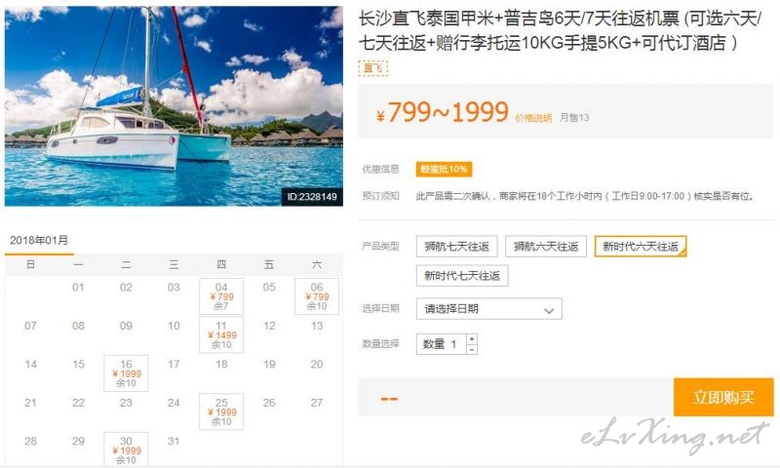The width and height of the screenshot is (780, 468).
Task: Pick January 04 priced ¥799
Action: pos(221,296)
